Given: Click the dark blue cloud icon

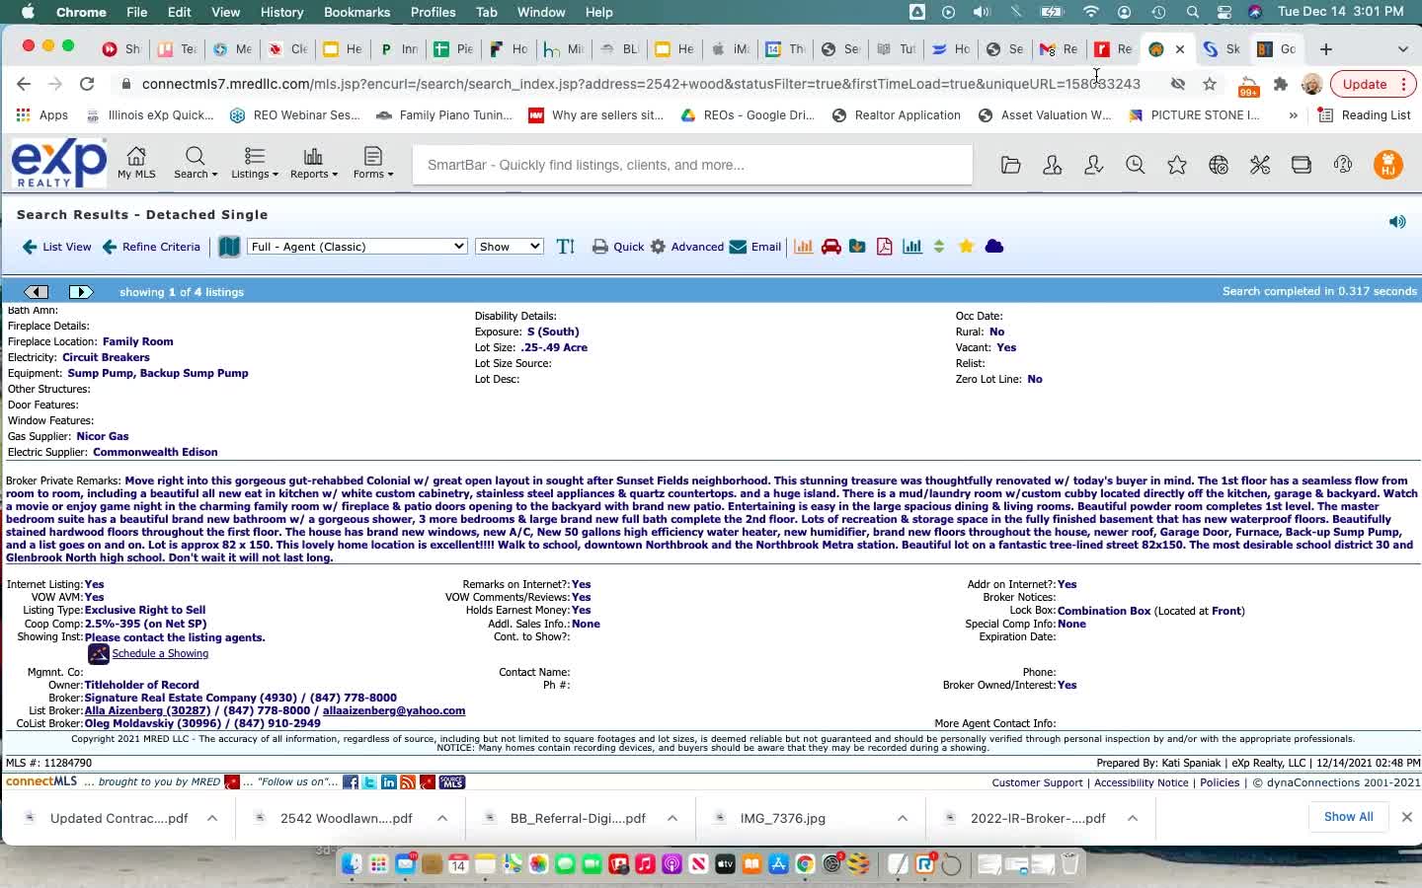Looking at the screenshot, I should [x=994, y=247].
